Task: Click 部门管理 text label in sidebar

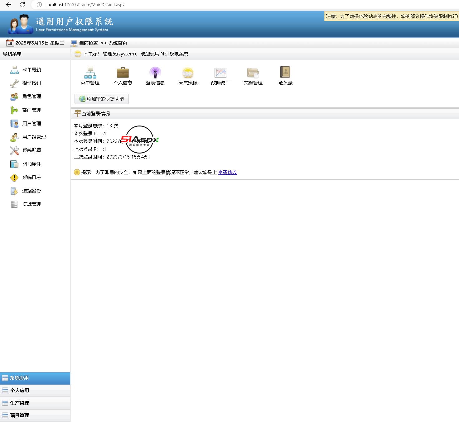Action: point(32,110)
